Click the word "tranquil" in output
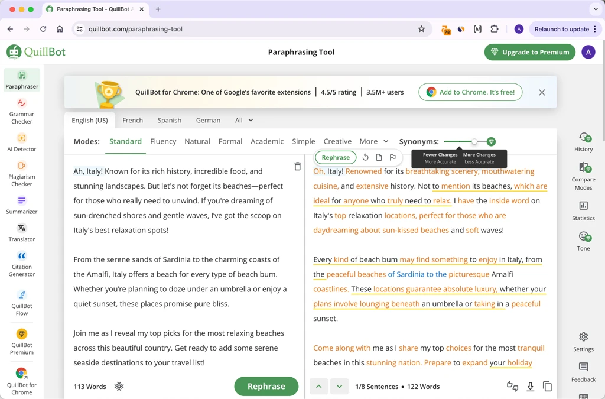This screenshot has width=605, height=399. click(531, 348)
